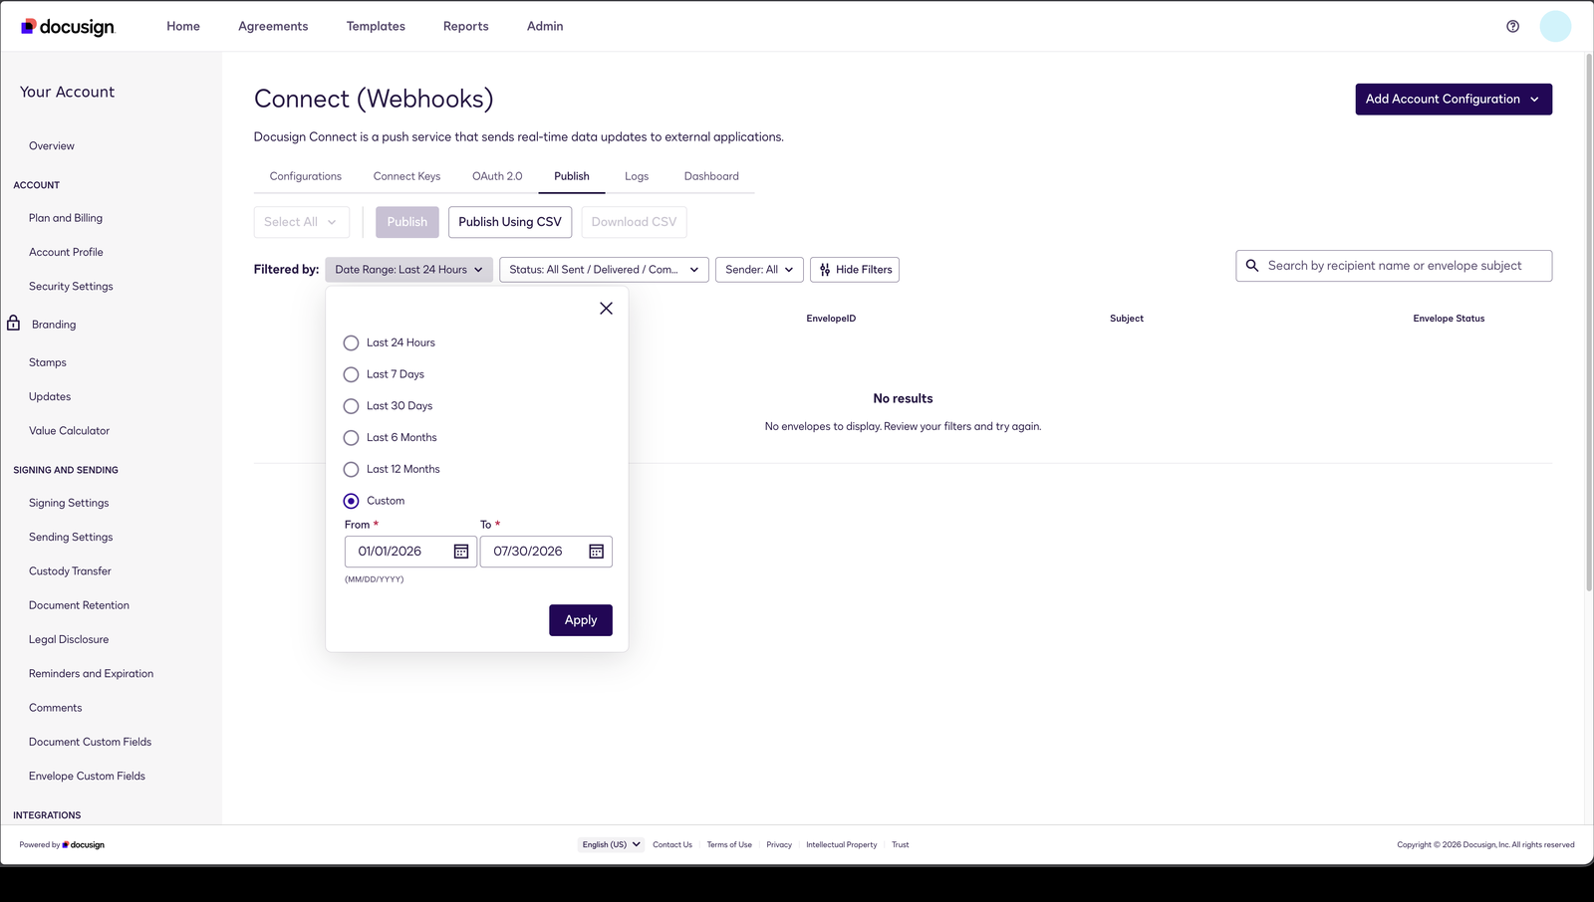Click the Privacy footer link

779,844
